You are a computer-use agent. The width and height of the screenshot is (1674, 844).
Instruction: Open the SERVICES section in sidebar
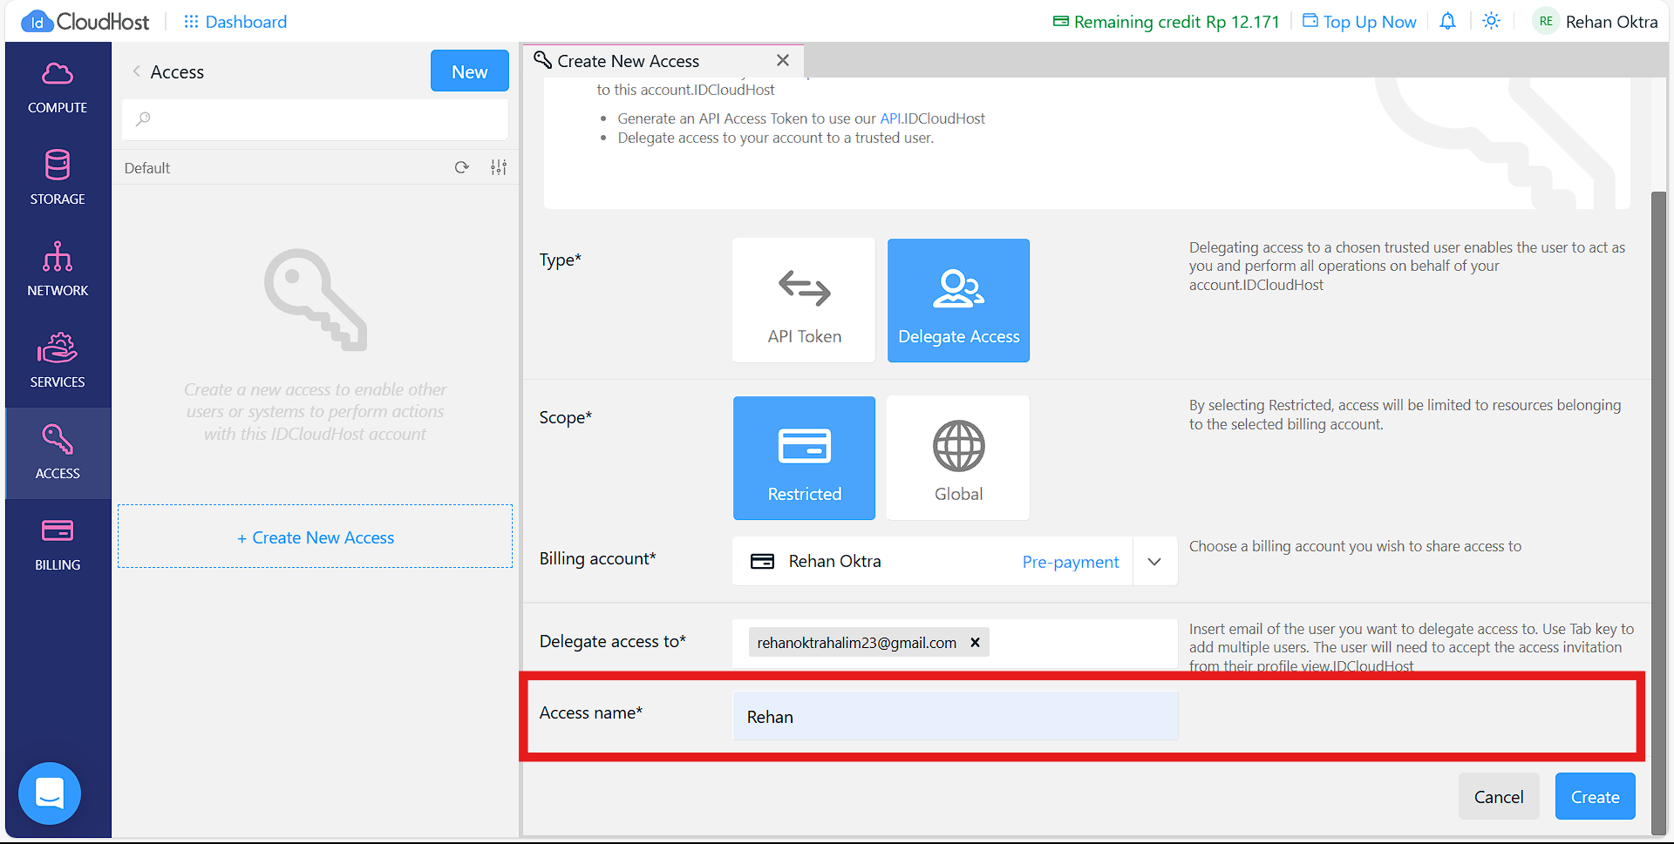[57, 360]
